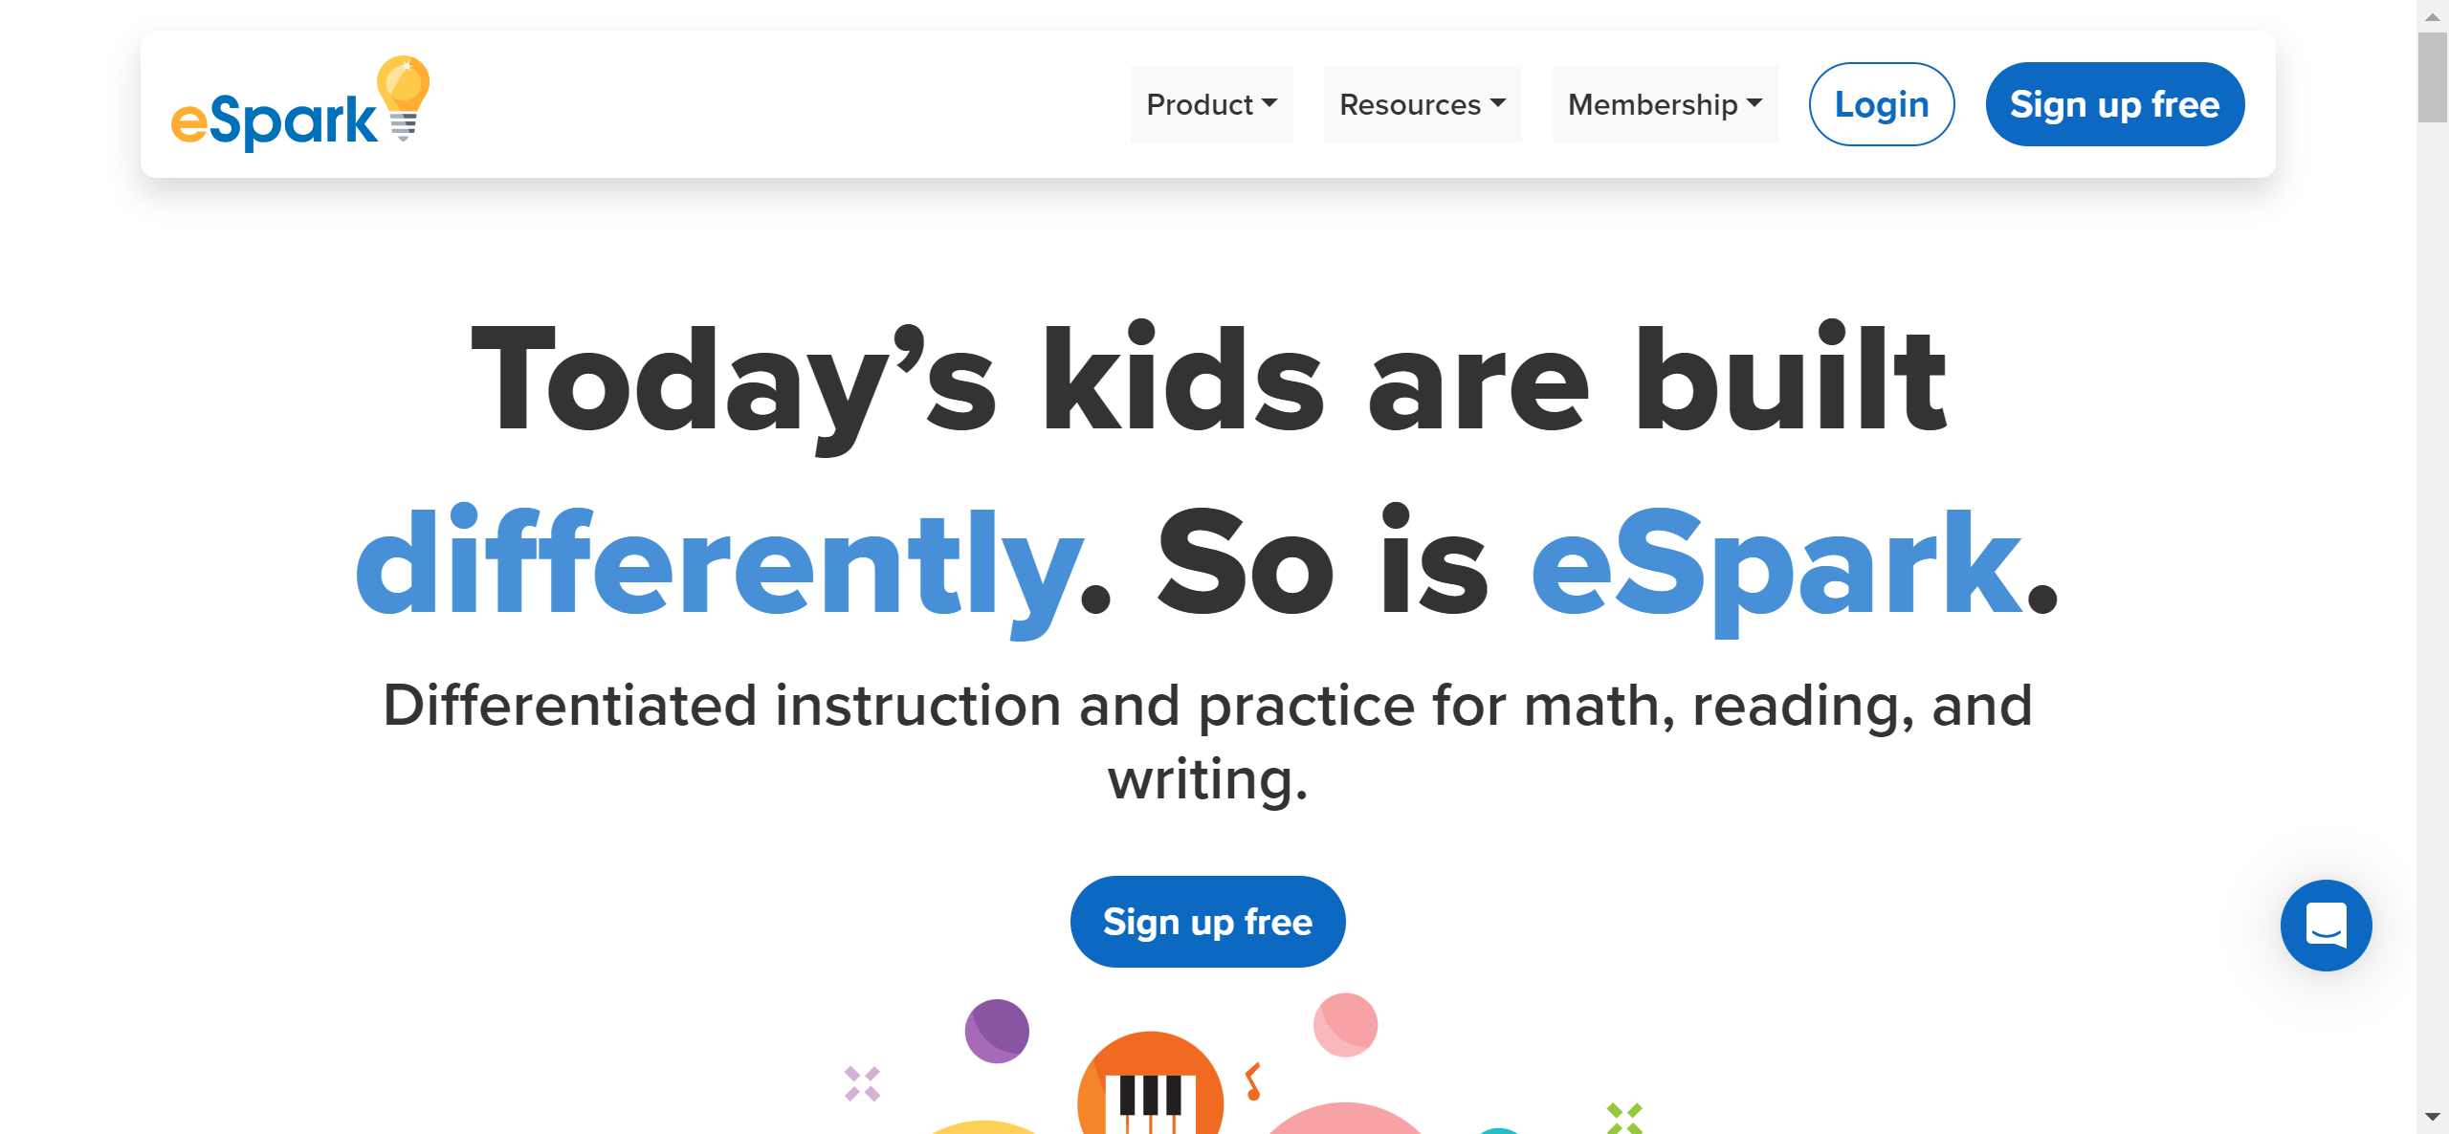Click Sign up free below the subheading

(x=1207, y=922)
